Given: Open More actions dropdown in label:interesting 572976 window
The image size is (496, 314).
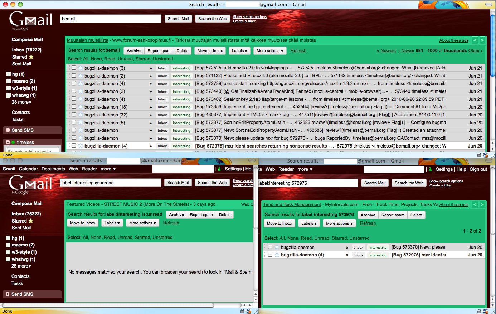Looking at the screenshot, I should [x=340, y=223].
